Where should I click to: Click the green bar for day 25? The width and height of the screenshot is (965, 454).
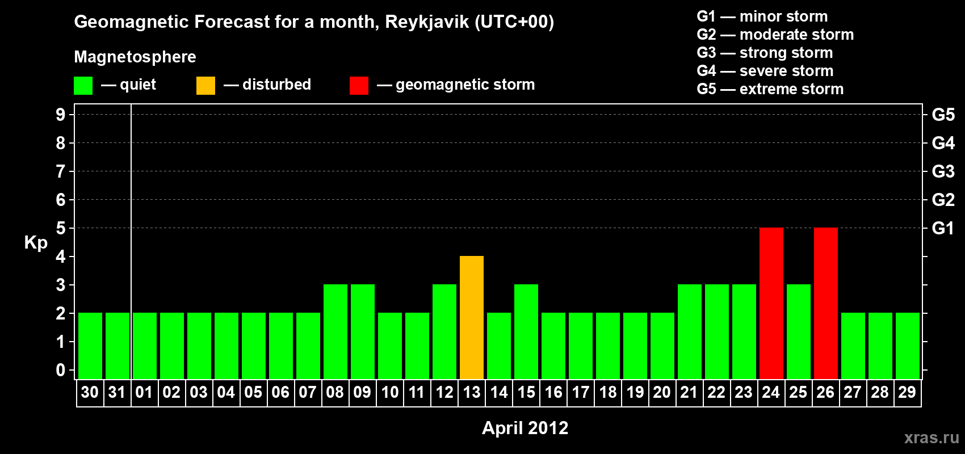tap(799, 331)
